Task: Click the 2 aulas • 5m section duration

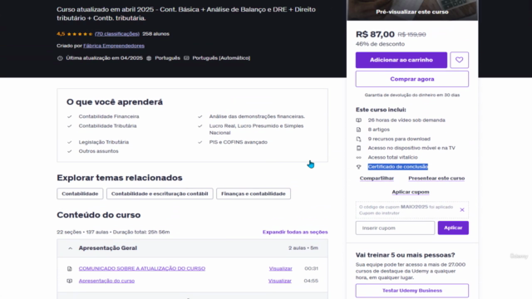Action: click(303, 248)
